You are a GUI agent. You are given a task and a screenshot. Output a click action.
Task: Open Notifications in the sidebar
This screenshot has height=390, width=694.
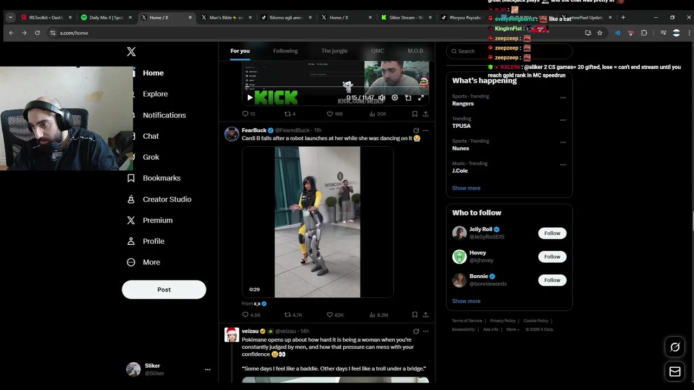164,115
